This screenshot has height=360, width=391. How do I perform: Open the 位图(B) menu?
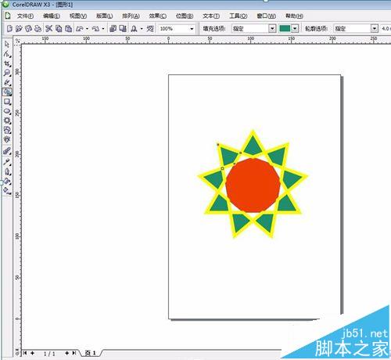pyautogui.click(x=185, y=16)
